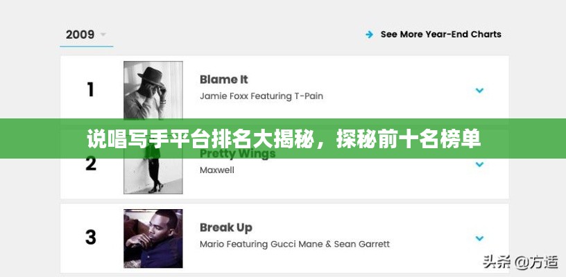Expand the Break Up chart entry

click(x=479, y=238)
